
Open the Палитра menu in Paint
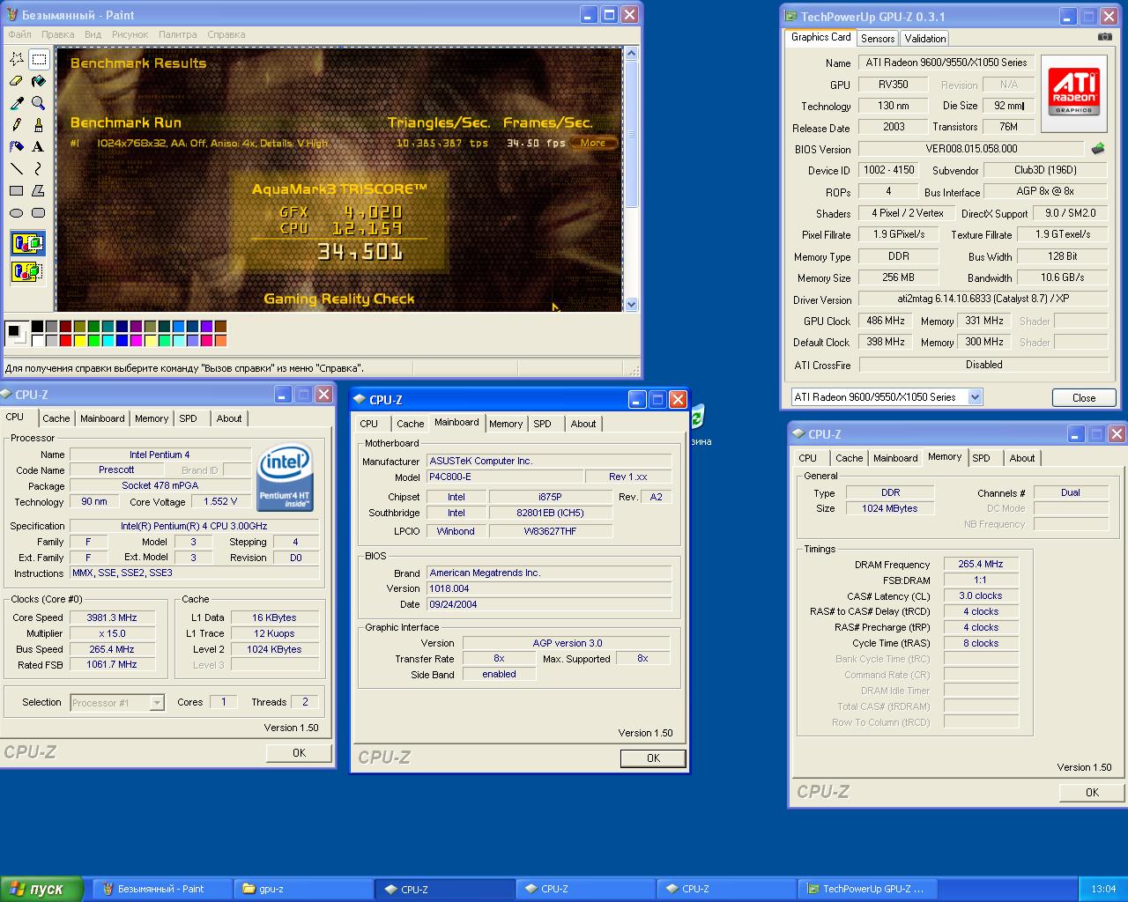[x=178, y=34]
